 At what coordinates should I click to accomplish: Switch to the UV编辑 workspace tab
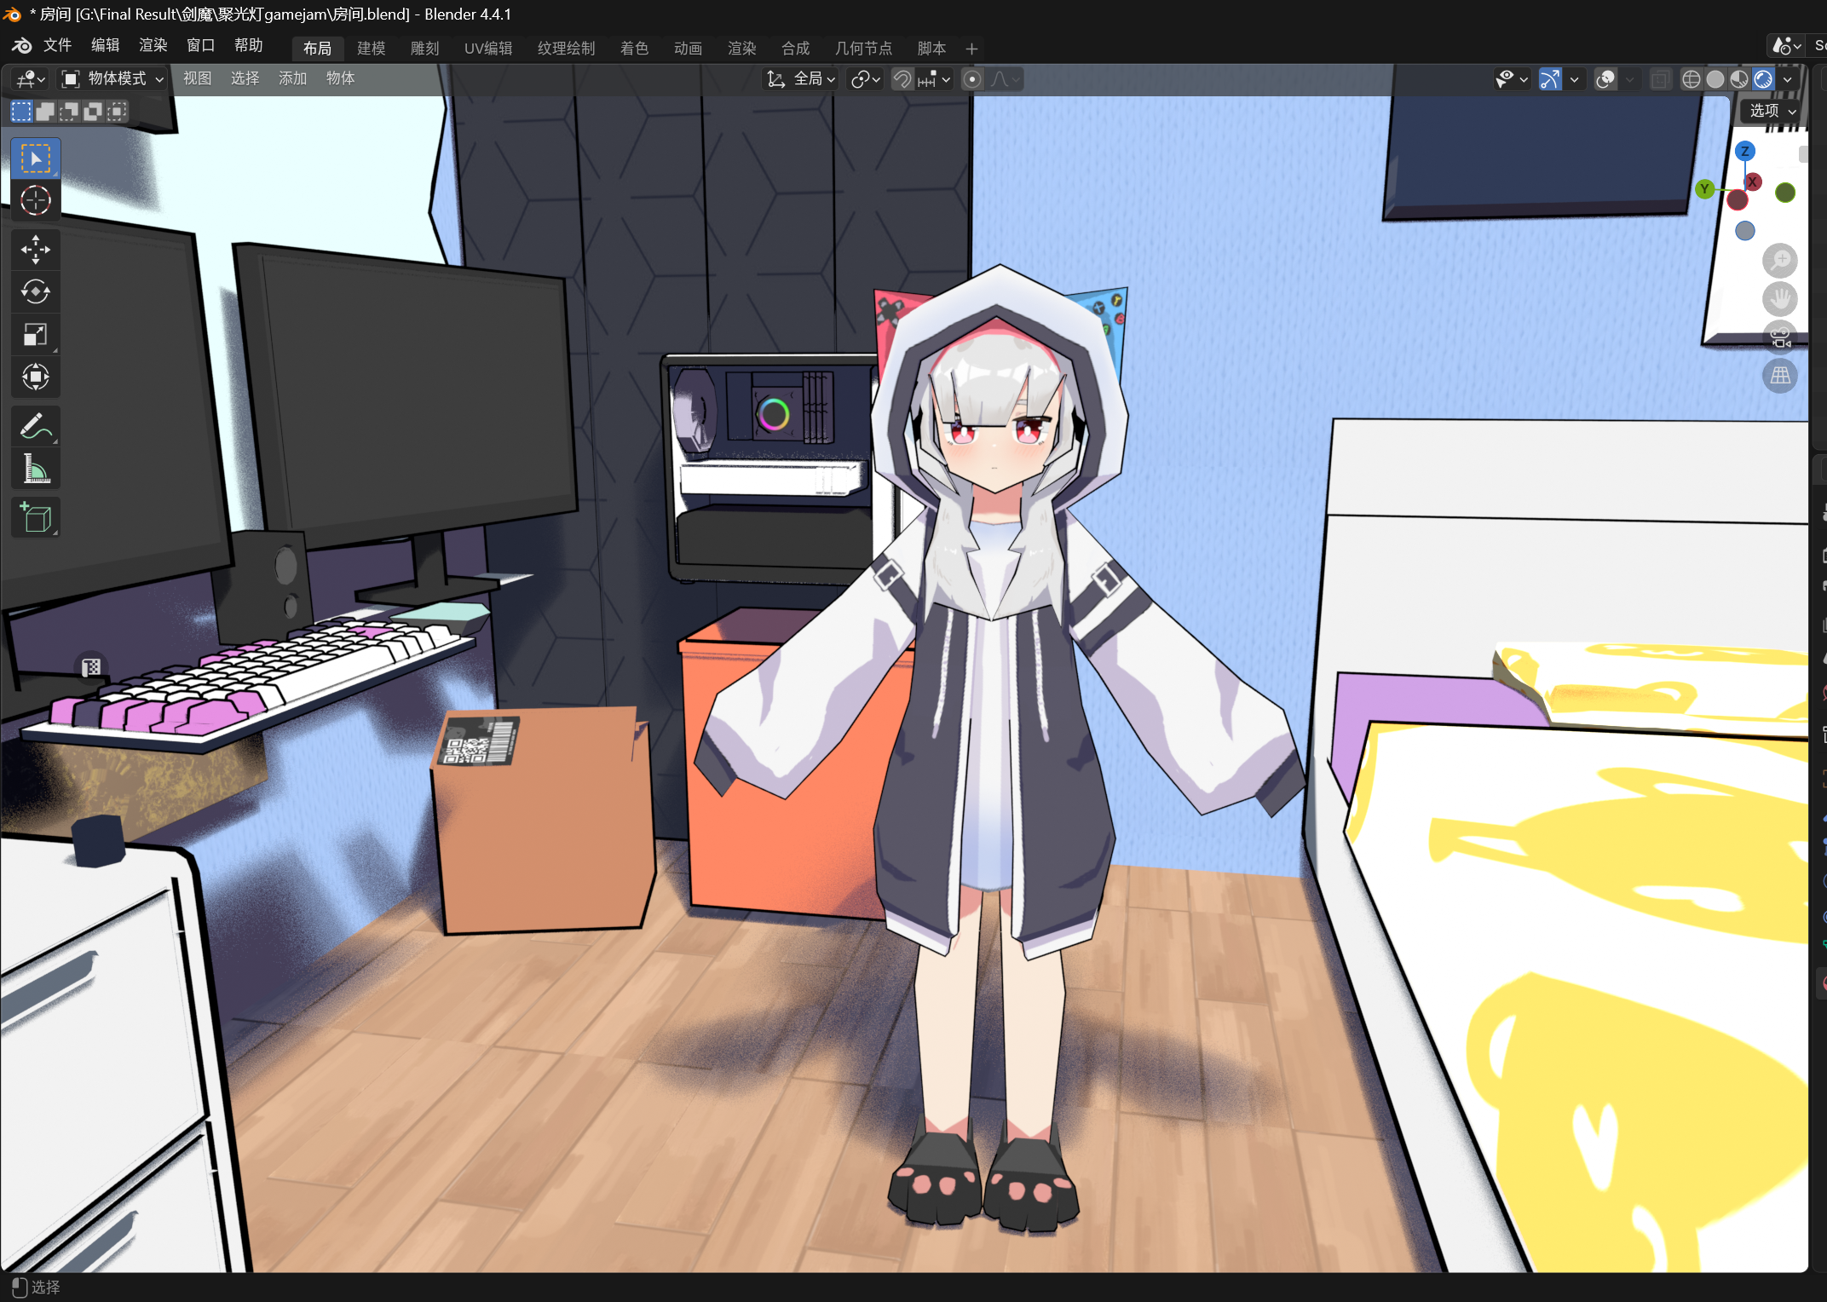point(487,49)
